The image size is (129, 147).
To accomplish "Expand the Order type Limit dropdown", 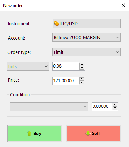I will pos(86,52).
